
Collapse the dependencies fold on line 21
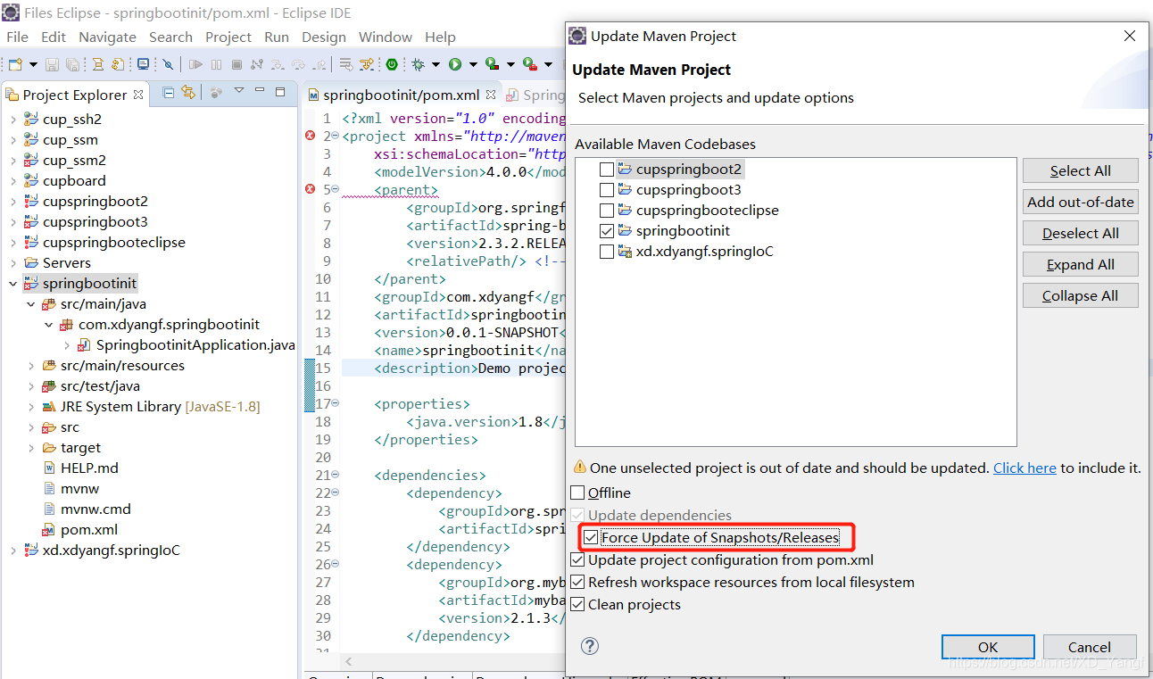[335, 475]
